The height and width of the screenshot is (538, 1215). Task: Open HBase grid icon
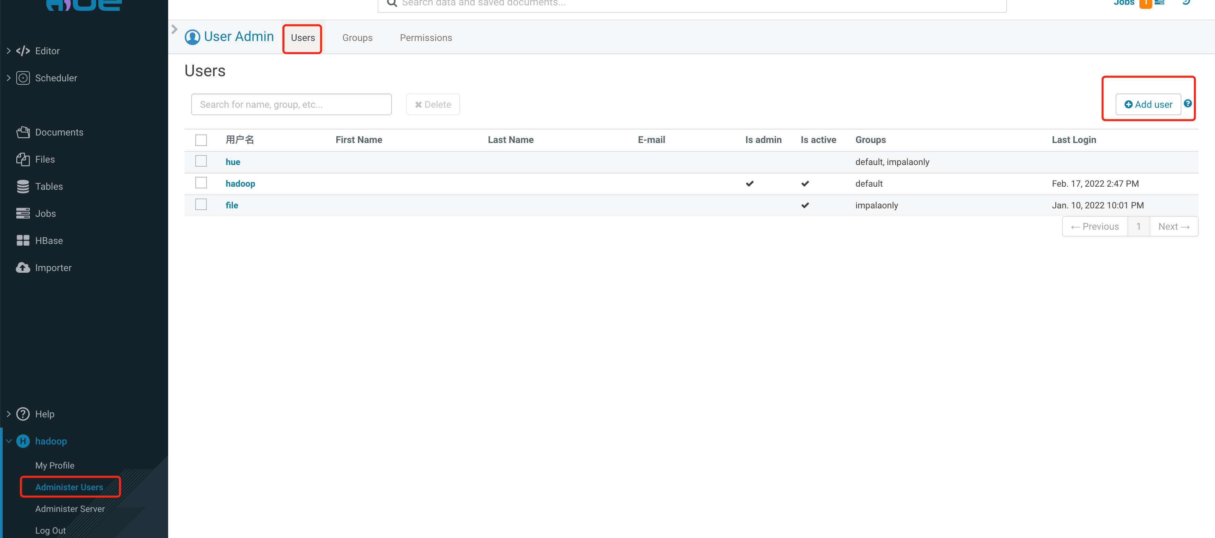(x=23, y=241)
